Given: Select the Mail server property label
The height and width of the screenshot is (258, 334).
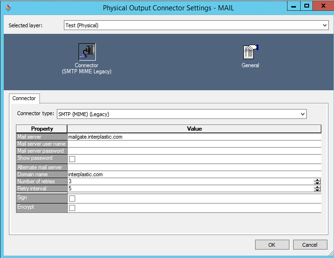Looking at the screenshot, I should (42, 137).
